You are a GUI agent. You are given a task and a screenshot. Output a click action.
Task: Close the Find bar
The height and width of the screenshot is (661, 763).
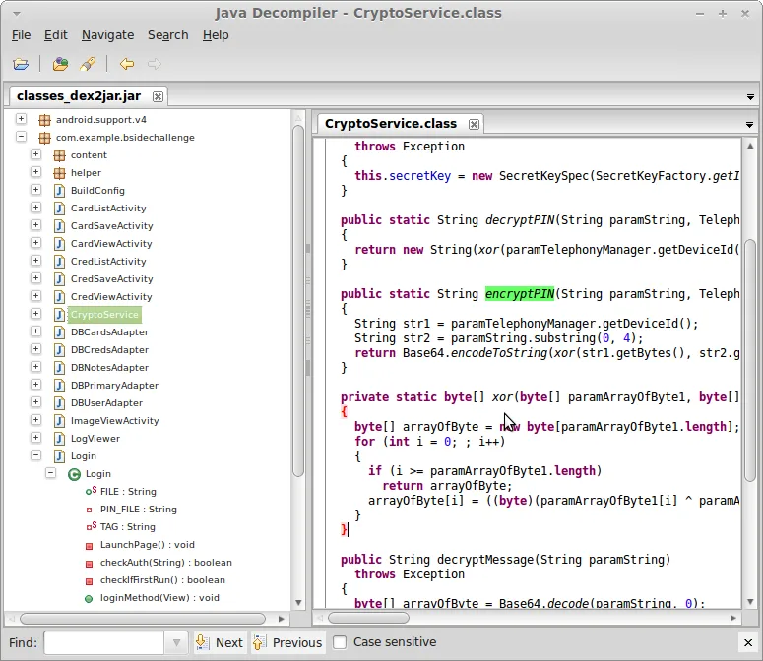(748, 643)
